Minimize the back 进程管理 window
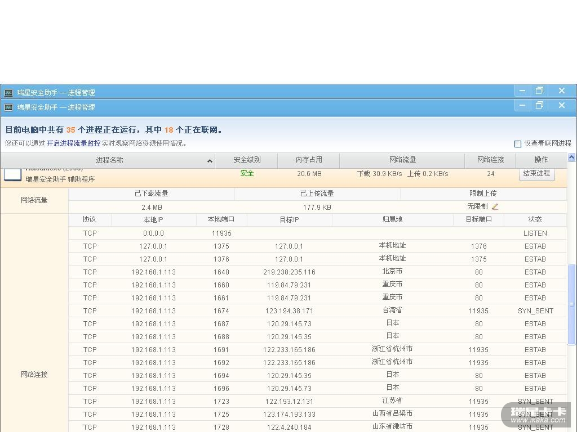577x432 pixels. point(522,91)
